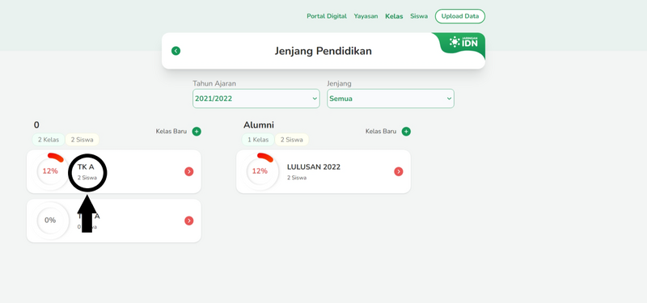Open LULUSAN 2022 red arrow
This screenshot has height=303, width=647.
coord(399,171)
